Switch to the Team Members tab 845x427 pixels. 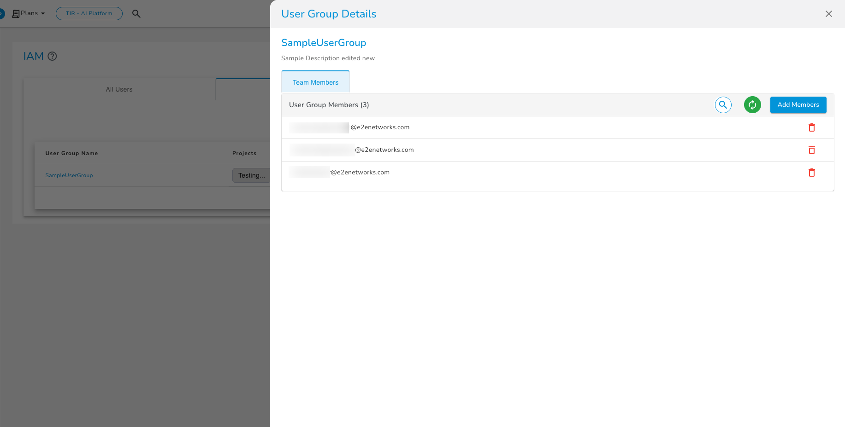pyautogui.click(x=315, y=82)
